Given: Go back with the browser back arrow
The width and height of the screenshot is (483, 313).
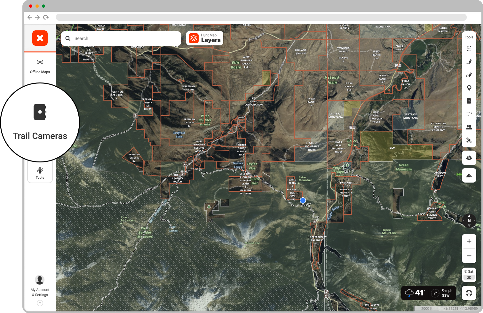Looking at the screenshot, I should tap(30, 17).
